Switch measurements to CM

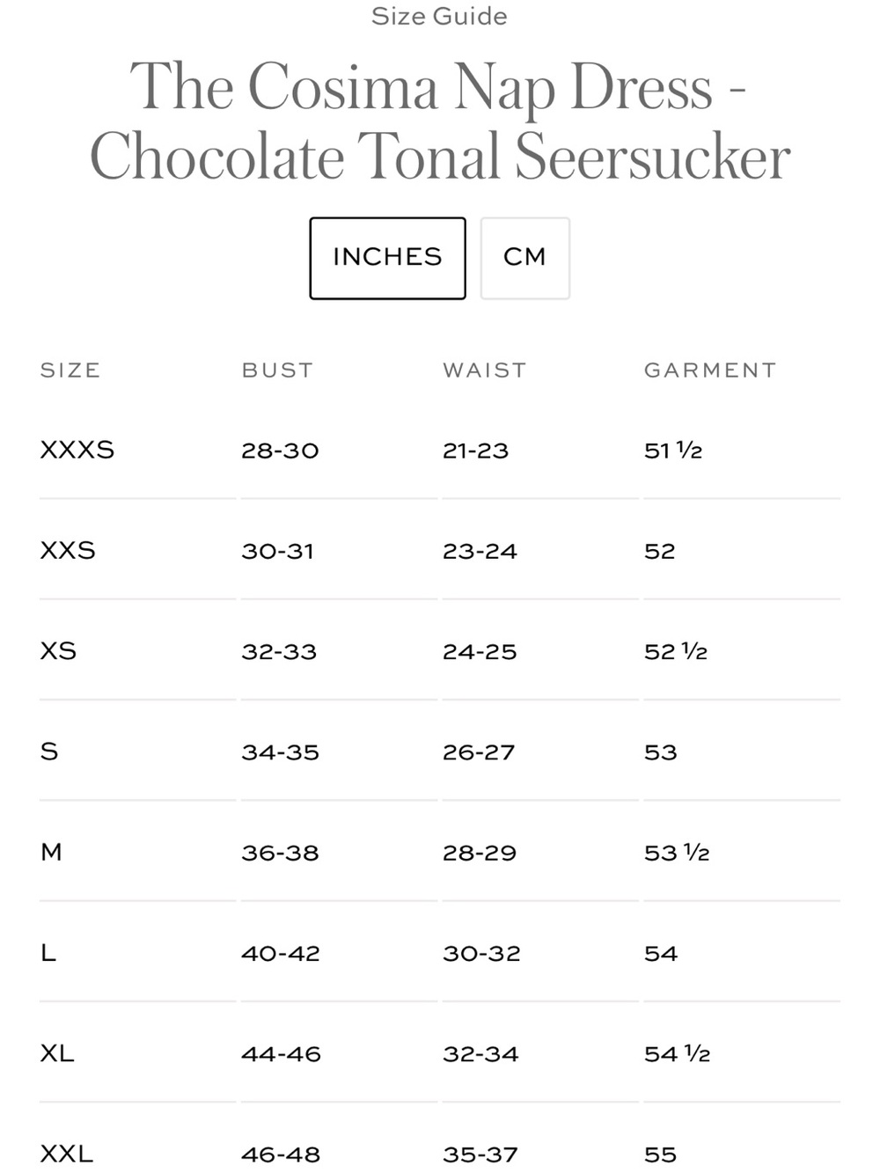tap(525, 258)
